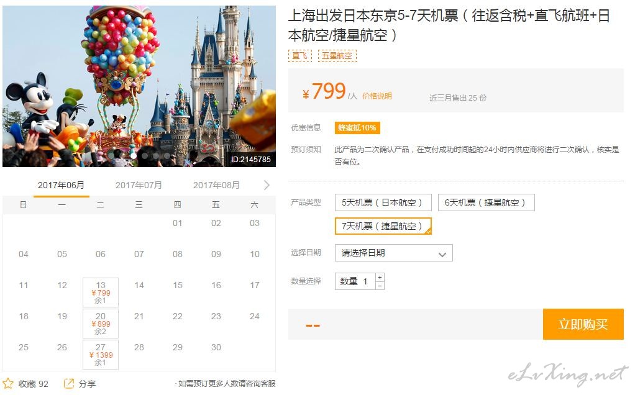Click calendar date 04
This screenshot has width=635, height=395.
tap(24, 254)
